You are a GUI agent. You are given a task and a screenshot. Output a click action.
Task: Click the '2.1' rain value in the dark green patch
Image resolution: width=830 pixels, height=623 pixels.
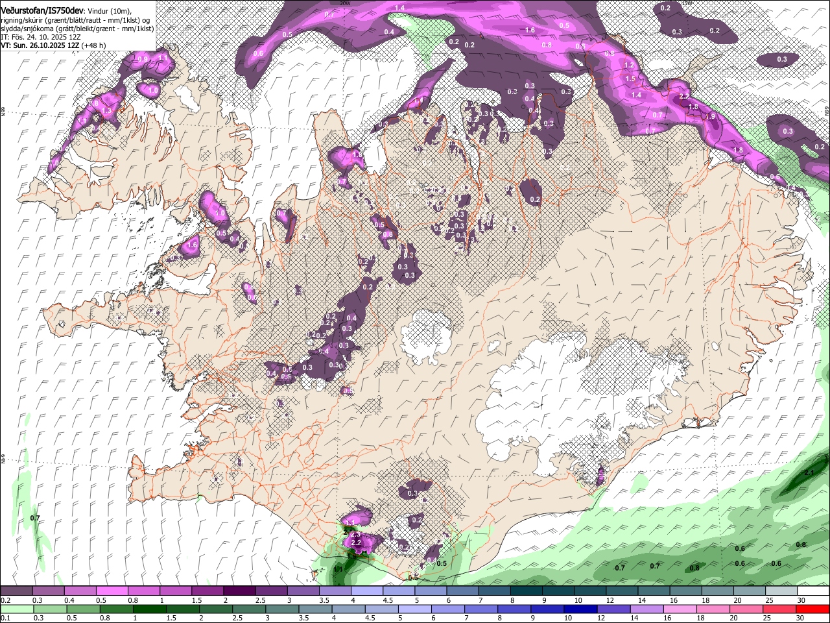coord(809,473)
